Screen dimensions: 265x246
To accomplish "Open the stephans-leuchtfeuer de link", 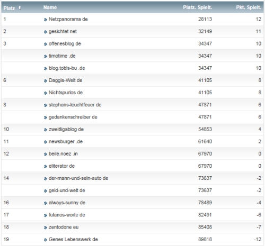I will tap(75, 105).
